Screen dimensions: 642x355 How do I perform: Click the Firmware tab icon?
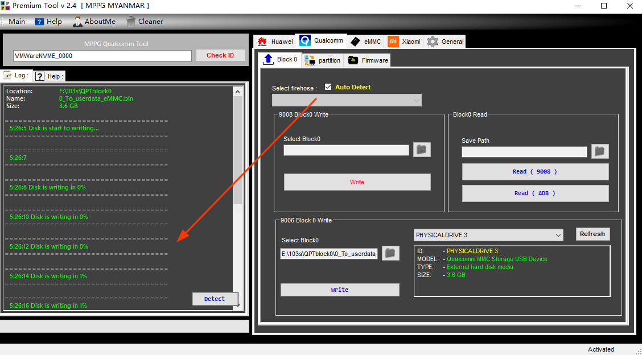point(353,60)
